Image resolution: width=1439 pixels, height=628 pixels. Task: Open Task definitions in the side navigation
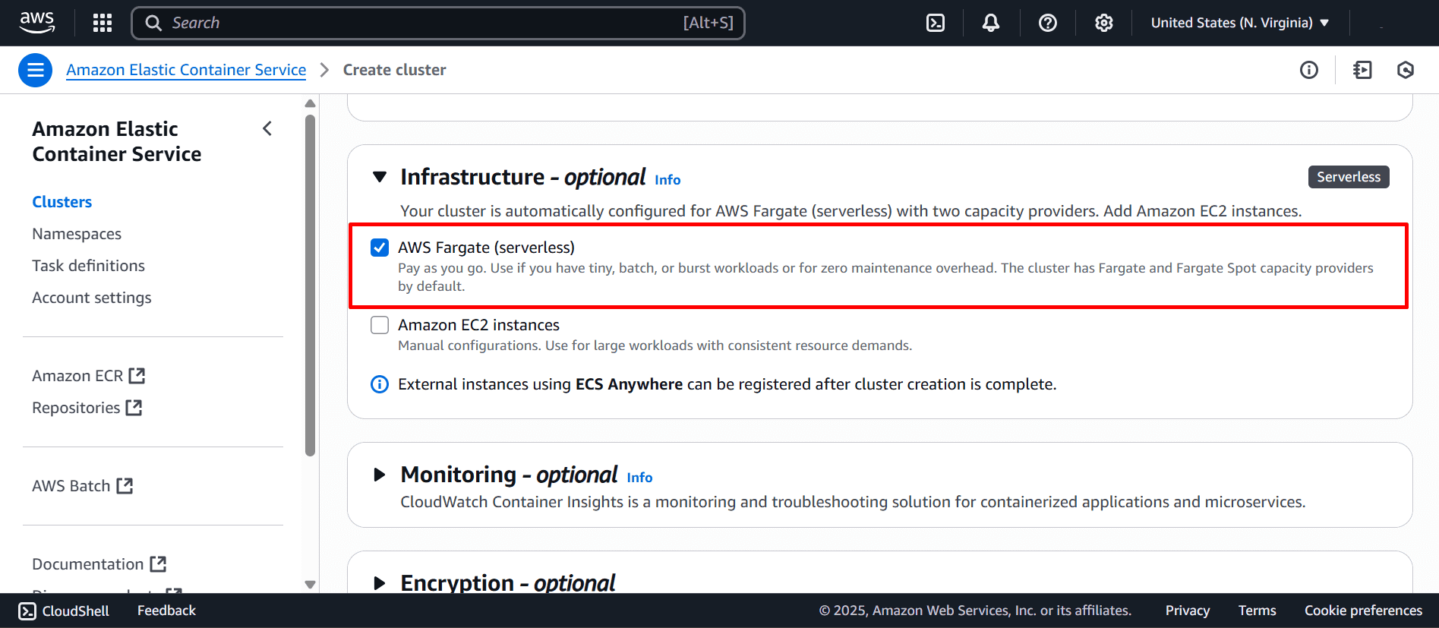[x=88, y=266]
